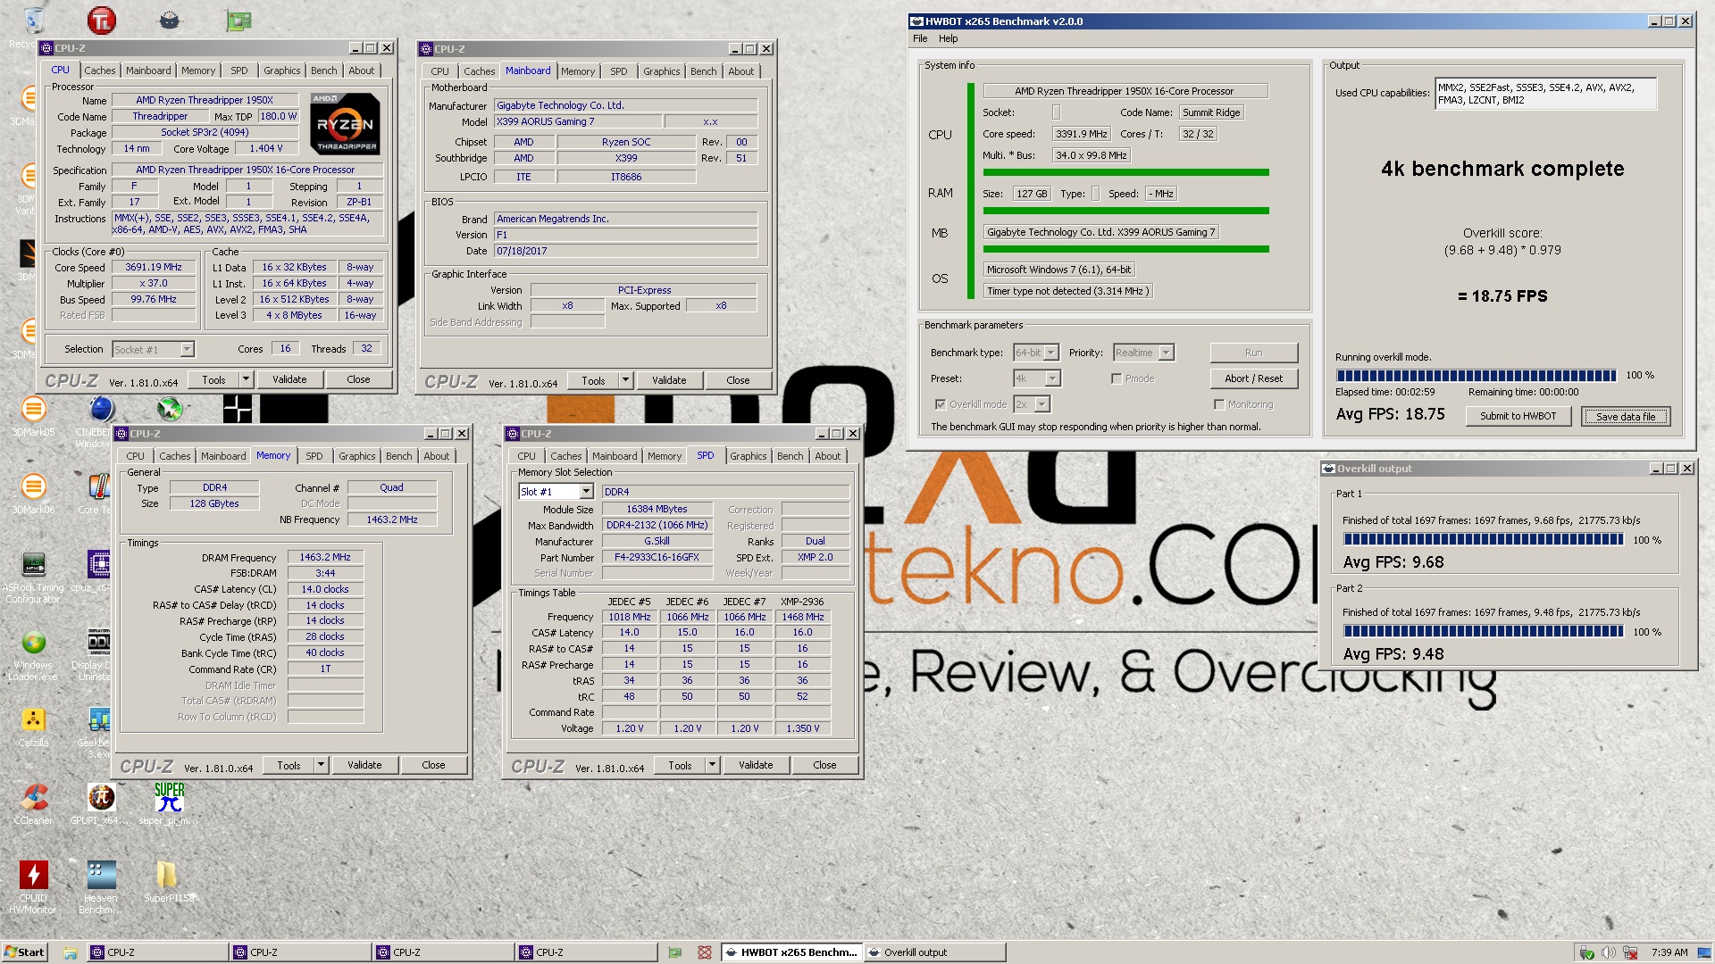Image resolution: width=1715 pixels, height=964 pixels.
Task: Click the Part 1 overkill progress bar
Action: (x=1484, y=539)
